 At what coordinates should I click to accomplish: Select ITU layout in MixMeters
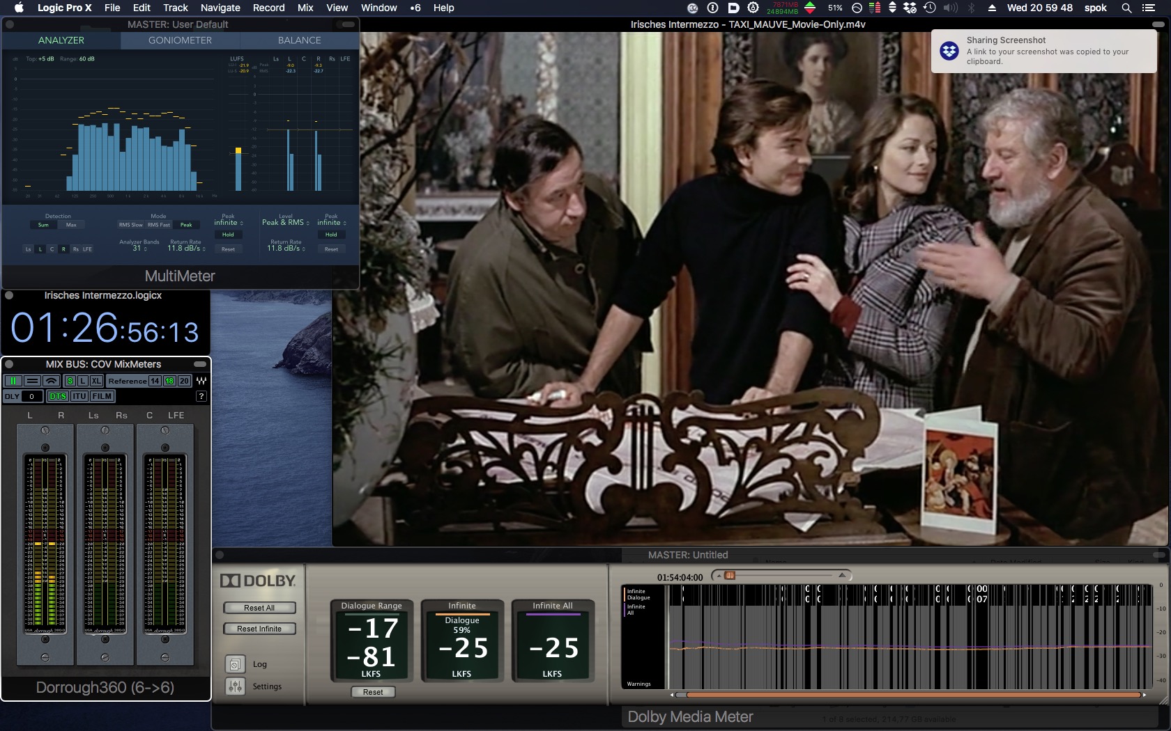[x=79, y=396]
